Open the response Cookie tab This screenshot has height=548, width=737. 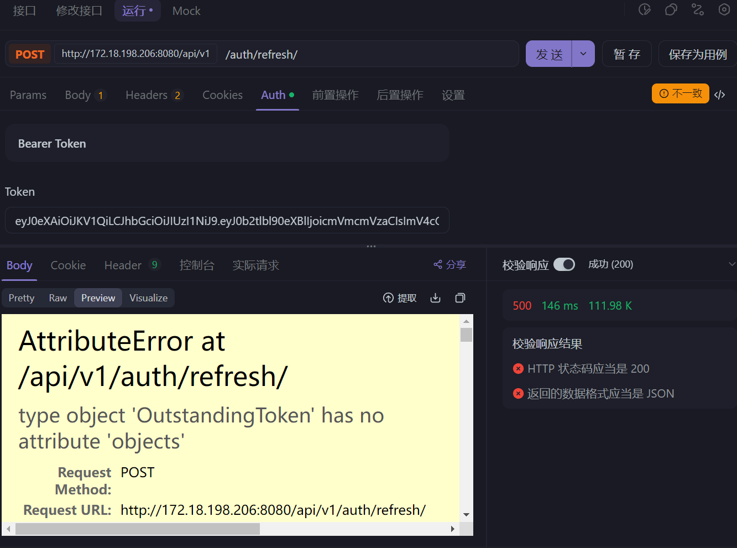(68, 265)
